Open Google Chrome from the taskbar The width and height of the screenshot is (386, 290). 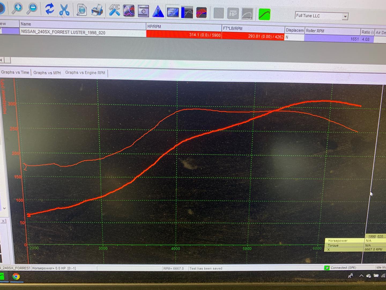(16, 277)
